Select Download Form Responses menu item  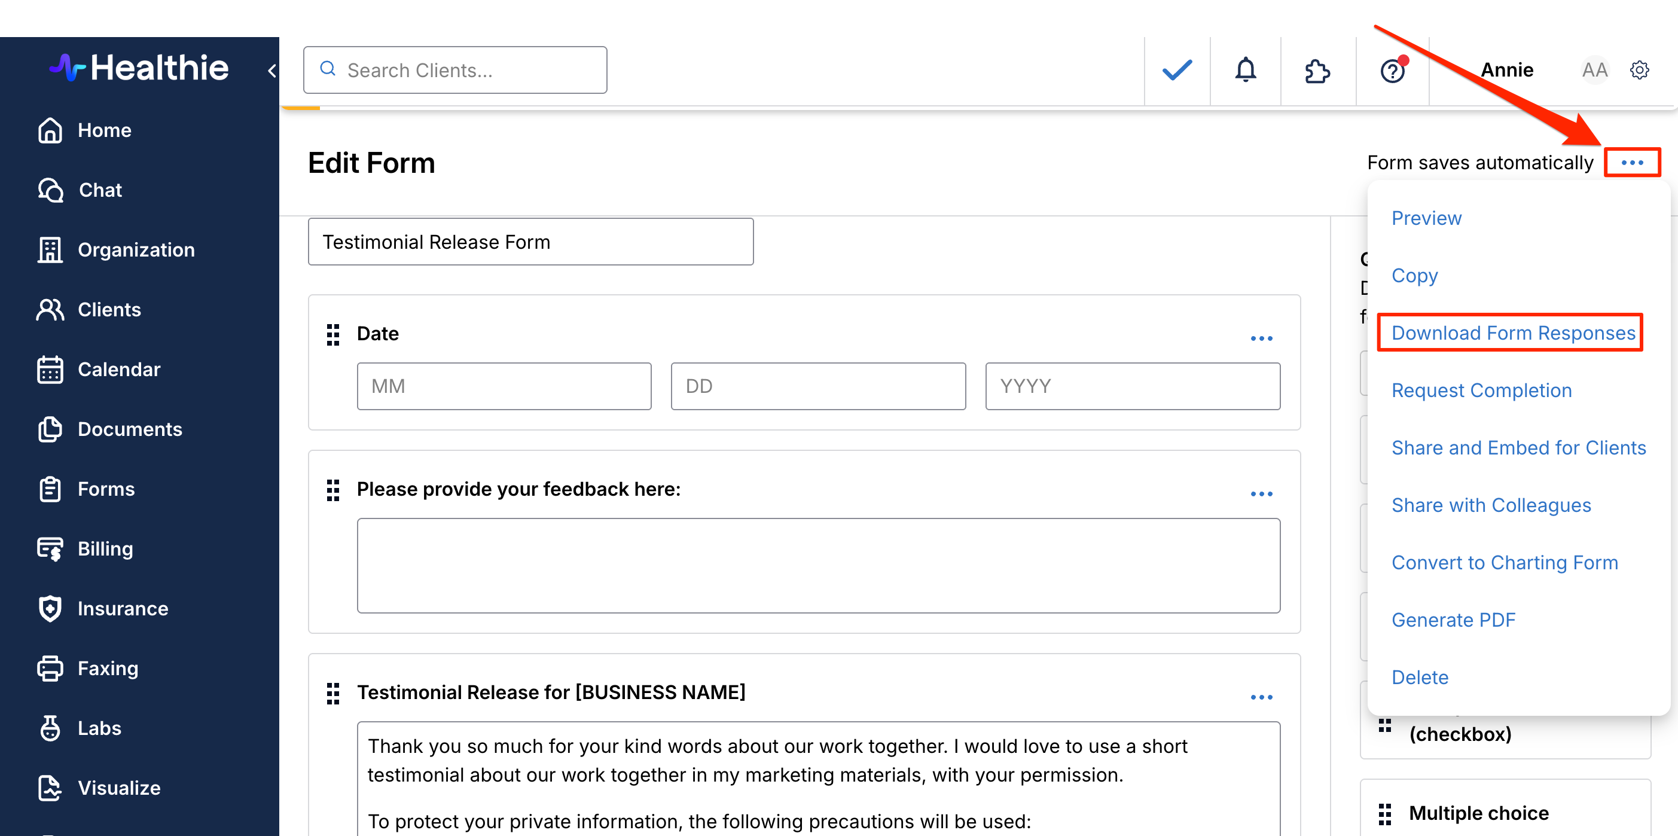tap(1512, 333)
